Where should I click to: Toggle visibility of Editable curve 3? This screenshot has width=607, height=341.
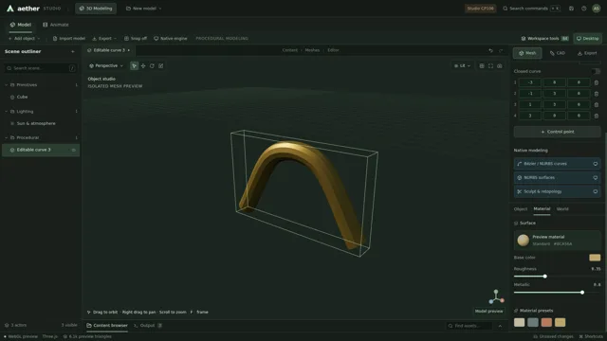click(x=74, y=150)
